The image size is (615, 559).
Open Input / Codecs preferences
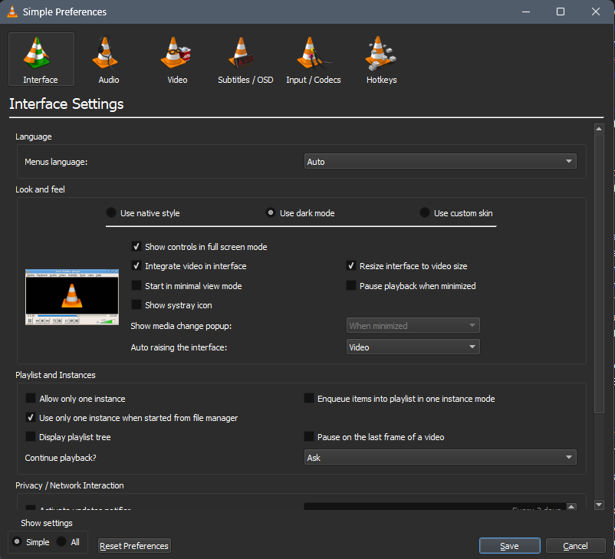coord(314,59)
